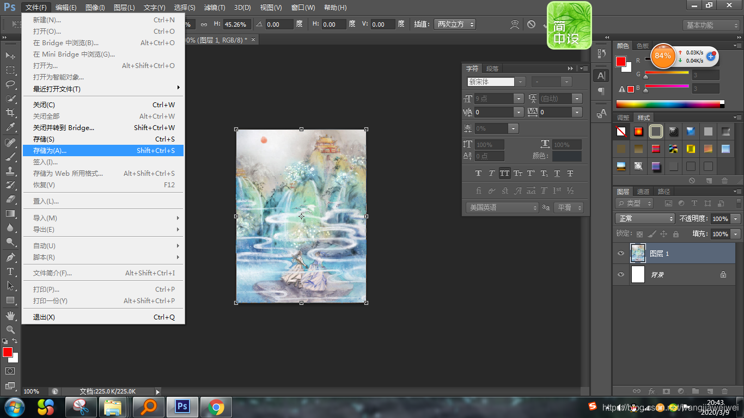Toggle Faux Italic text style
Viewport: 744px width, 418px height.
(x=491, y=173)
